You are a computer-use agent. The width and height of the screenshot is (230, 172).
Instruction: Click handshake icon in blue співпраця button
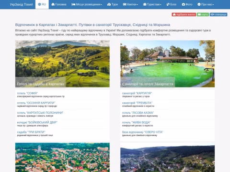click(x=212, y=14)
